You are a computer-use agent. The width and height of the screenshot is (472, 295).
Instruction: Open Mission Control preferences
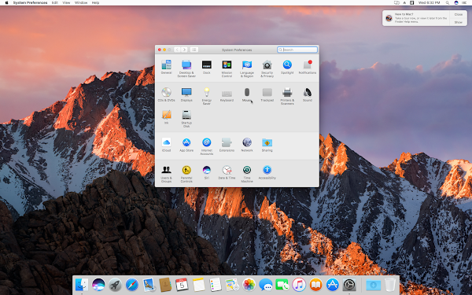227,68
